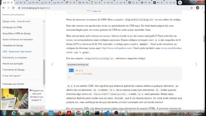The image size is (206, 116).
Task: Open OBS Studio from the taskbar
Action: [x=116, y=113]
